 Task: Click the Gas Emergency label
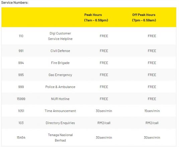60,75
